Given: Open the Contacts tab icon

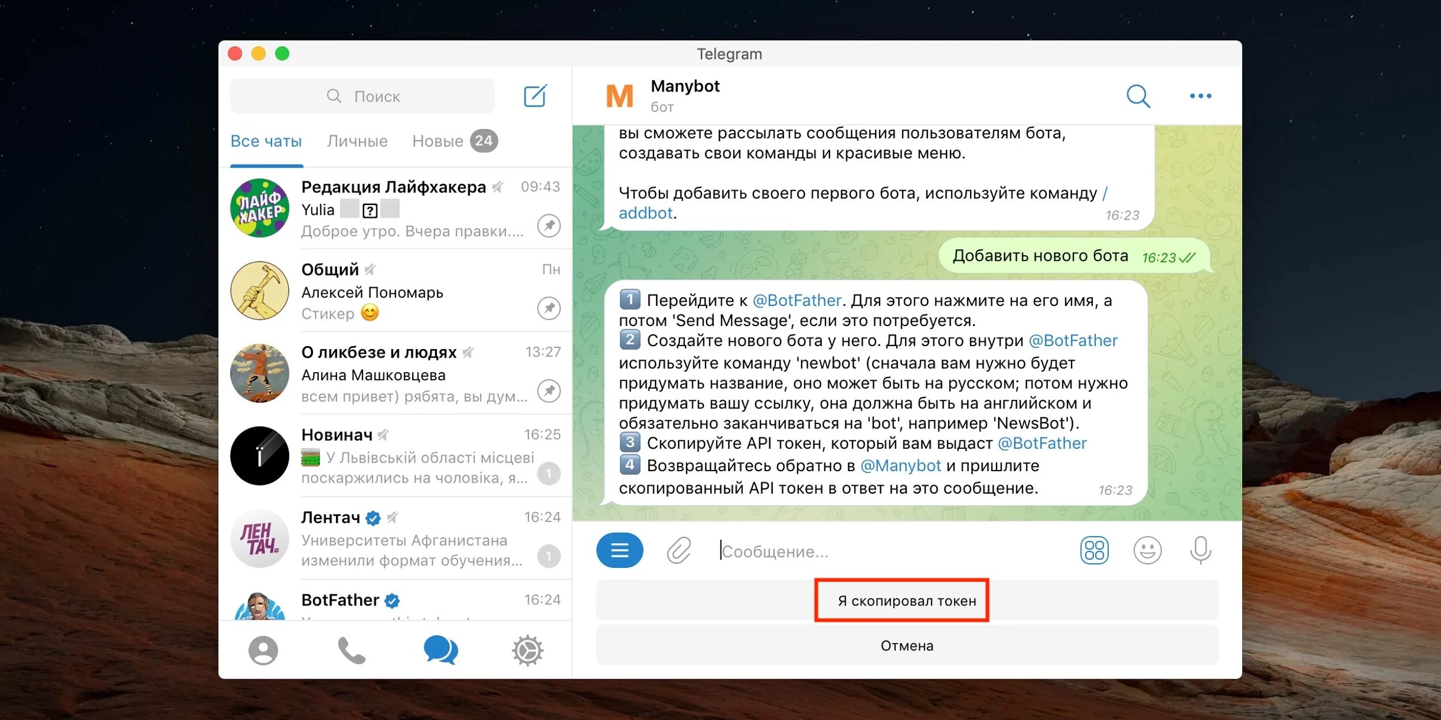Looking at the screenshot, I should click(x=263, y=650).
